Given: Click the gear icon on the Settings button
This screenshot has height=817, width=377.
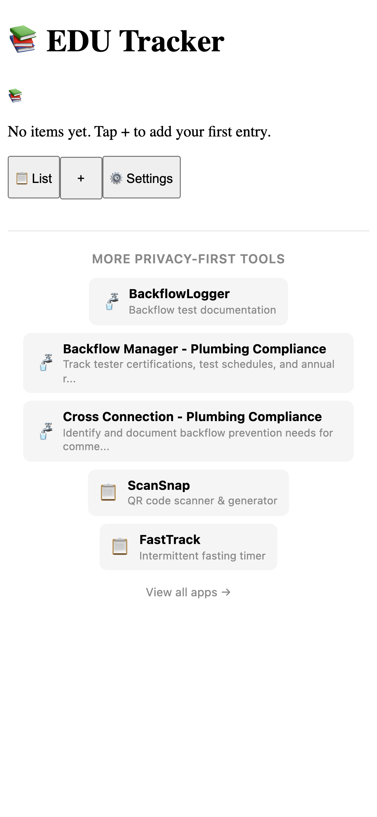Looking at the screenshot, I should [116, 178].
